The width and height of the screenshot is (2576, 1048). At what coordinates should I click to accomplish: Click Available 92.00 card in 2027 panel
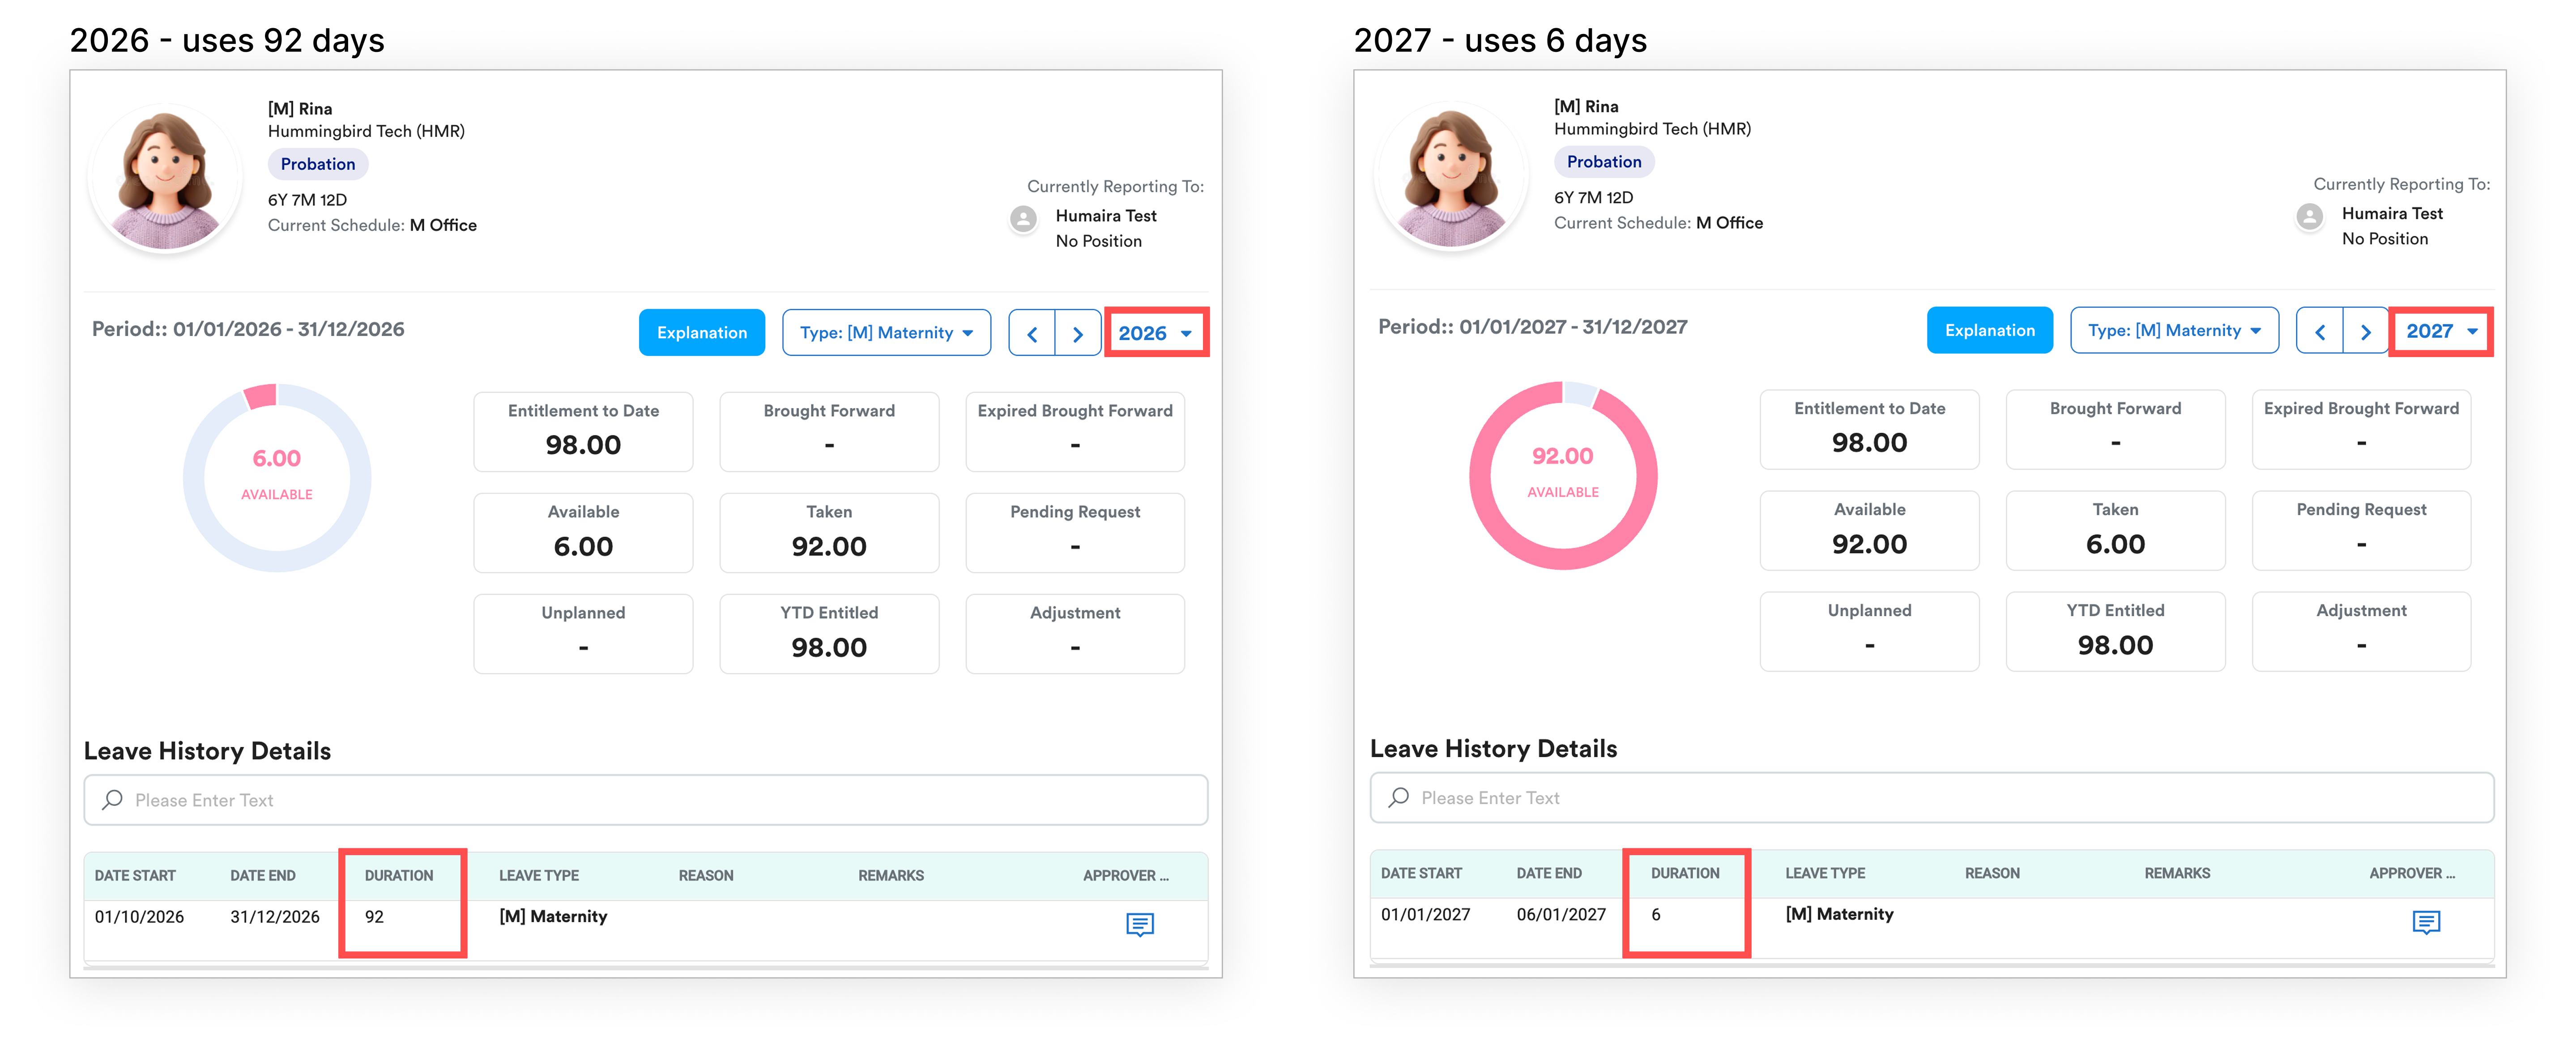pos(1869,531)
